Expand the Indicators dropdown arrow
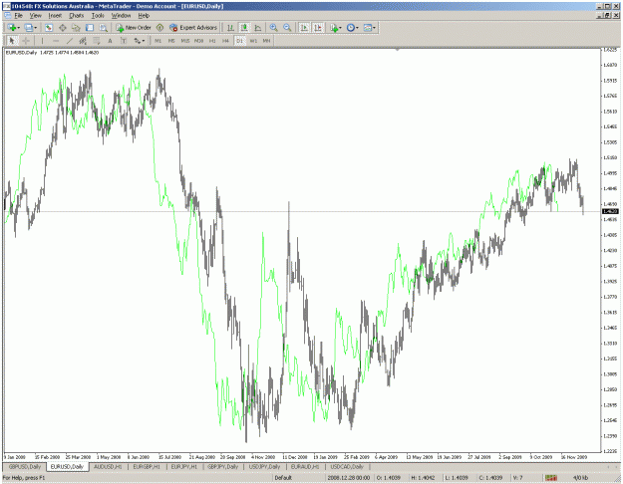Image resolution: width=623 pixels, height=484 pixels. pos(341,28)
